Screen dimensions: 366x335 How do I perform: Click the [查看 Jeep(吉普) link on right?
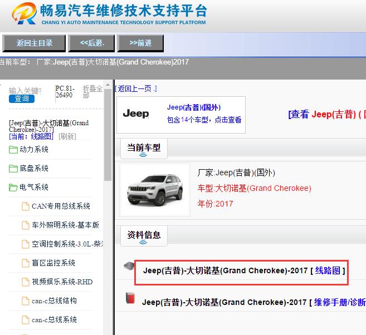327,114
